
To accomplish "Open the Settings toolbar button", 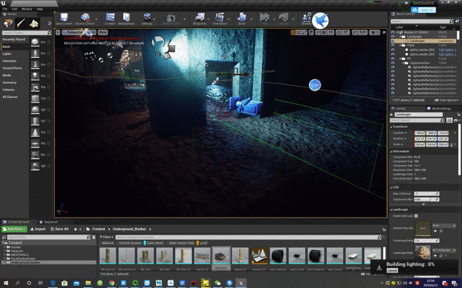I will pyautogui.click(x=147, y=19).
